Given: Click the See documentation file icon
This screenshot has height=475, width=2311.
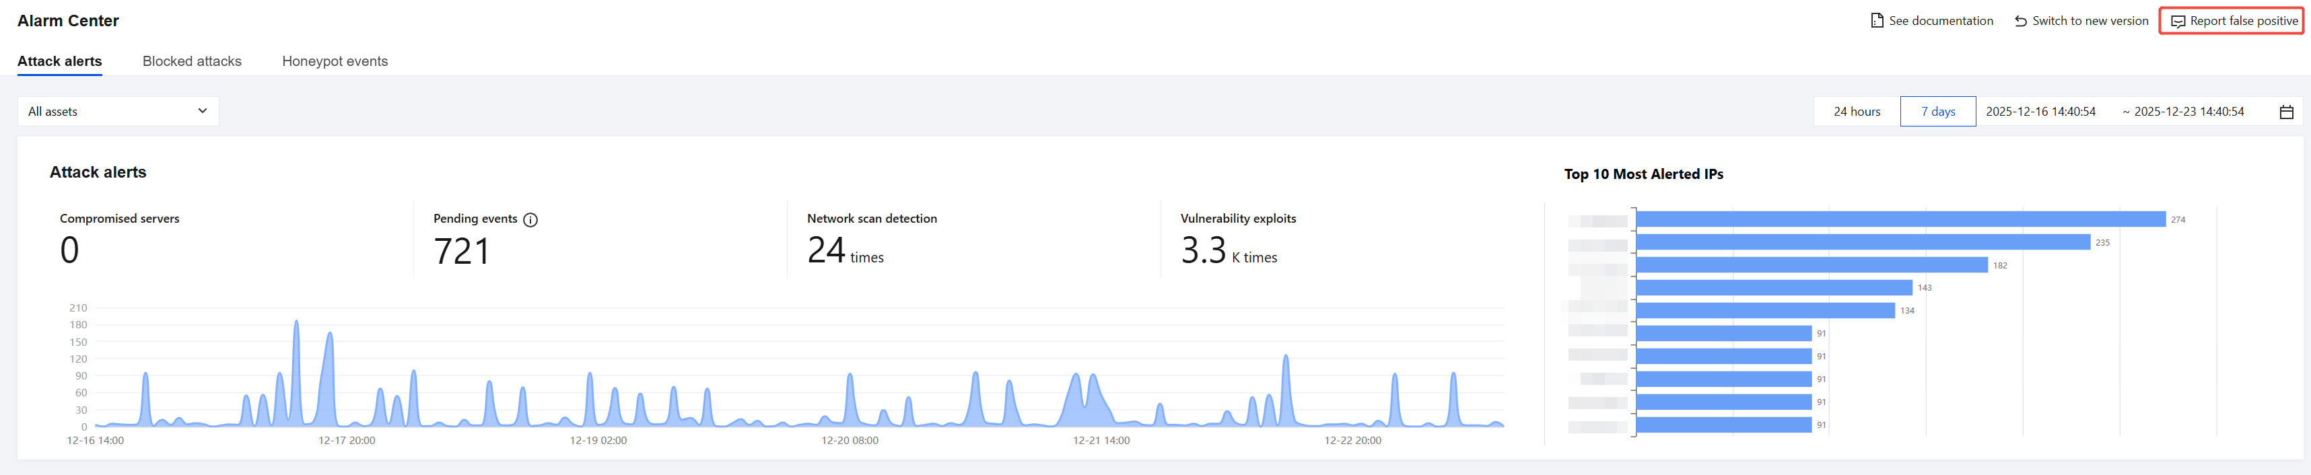Looking at the screenshot, I should point(1877,21).
